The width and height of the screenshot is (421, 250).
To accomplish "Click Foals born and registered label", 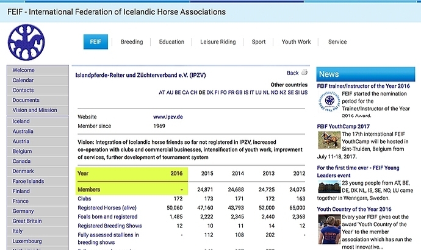I will click(x=107, y=216).
